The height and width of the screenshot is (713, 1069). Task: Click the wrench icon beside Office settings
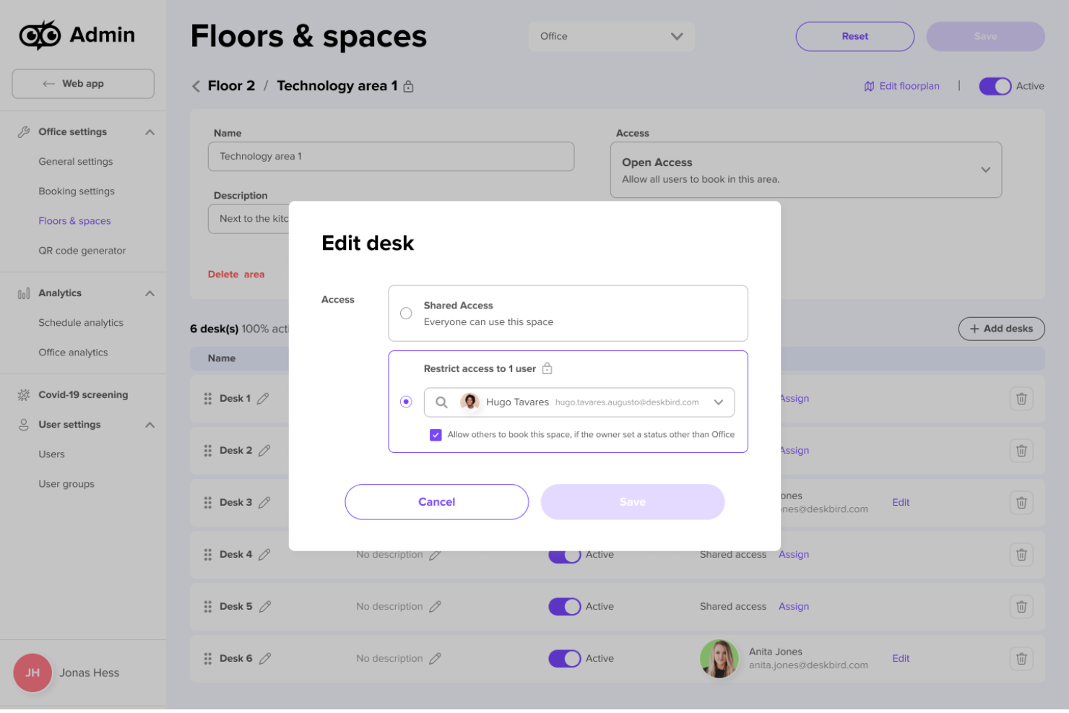click(x=24, y=131)
